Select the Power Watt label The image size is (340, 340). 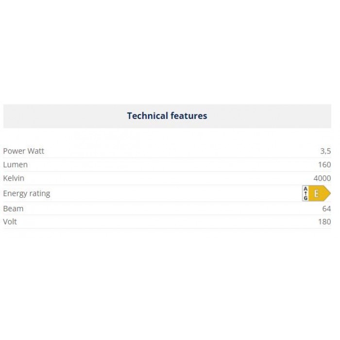(x=23, y=151)
